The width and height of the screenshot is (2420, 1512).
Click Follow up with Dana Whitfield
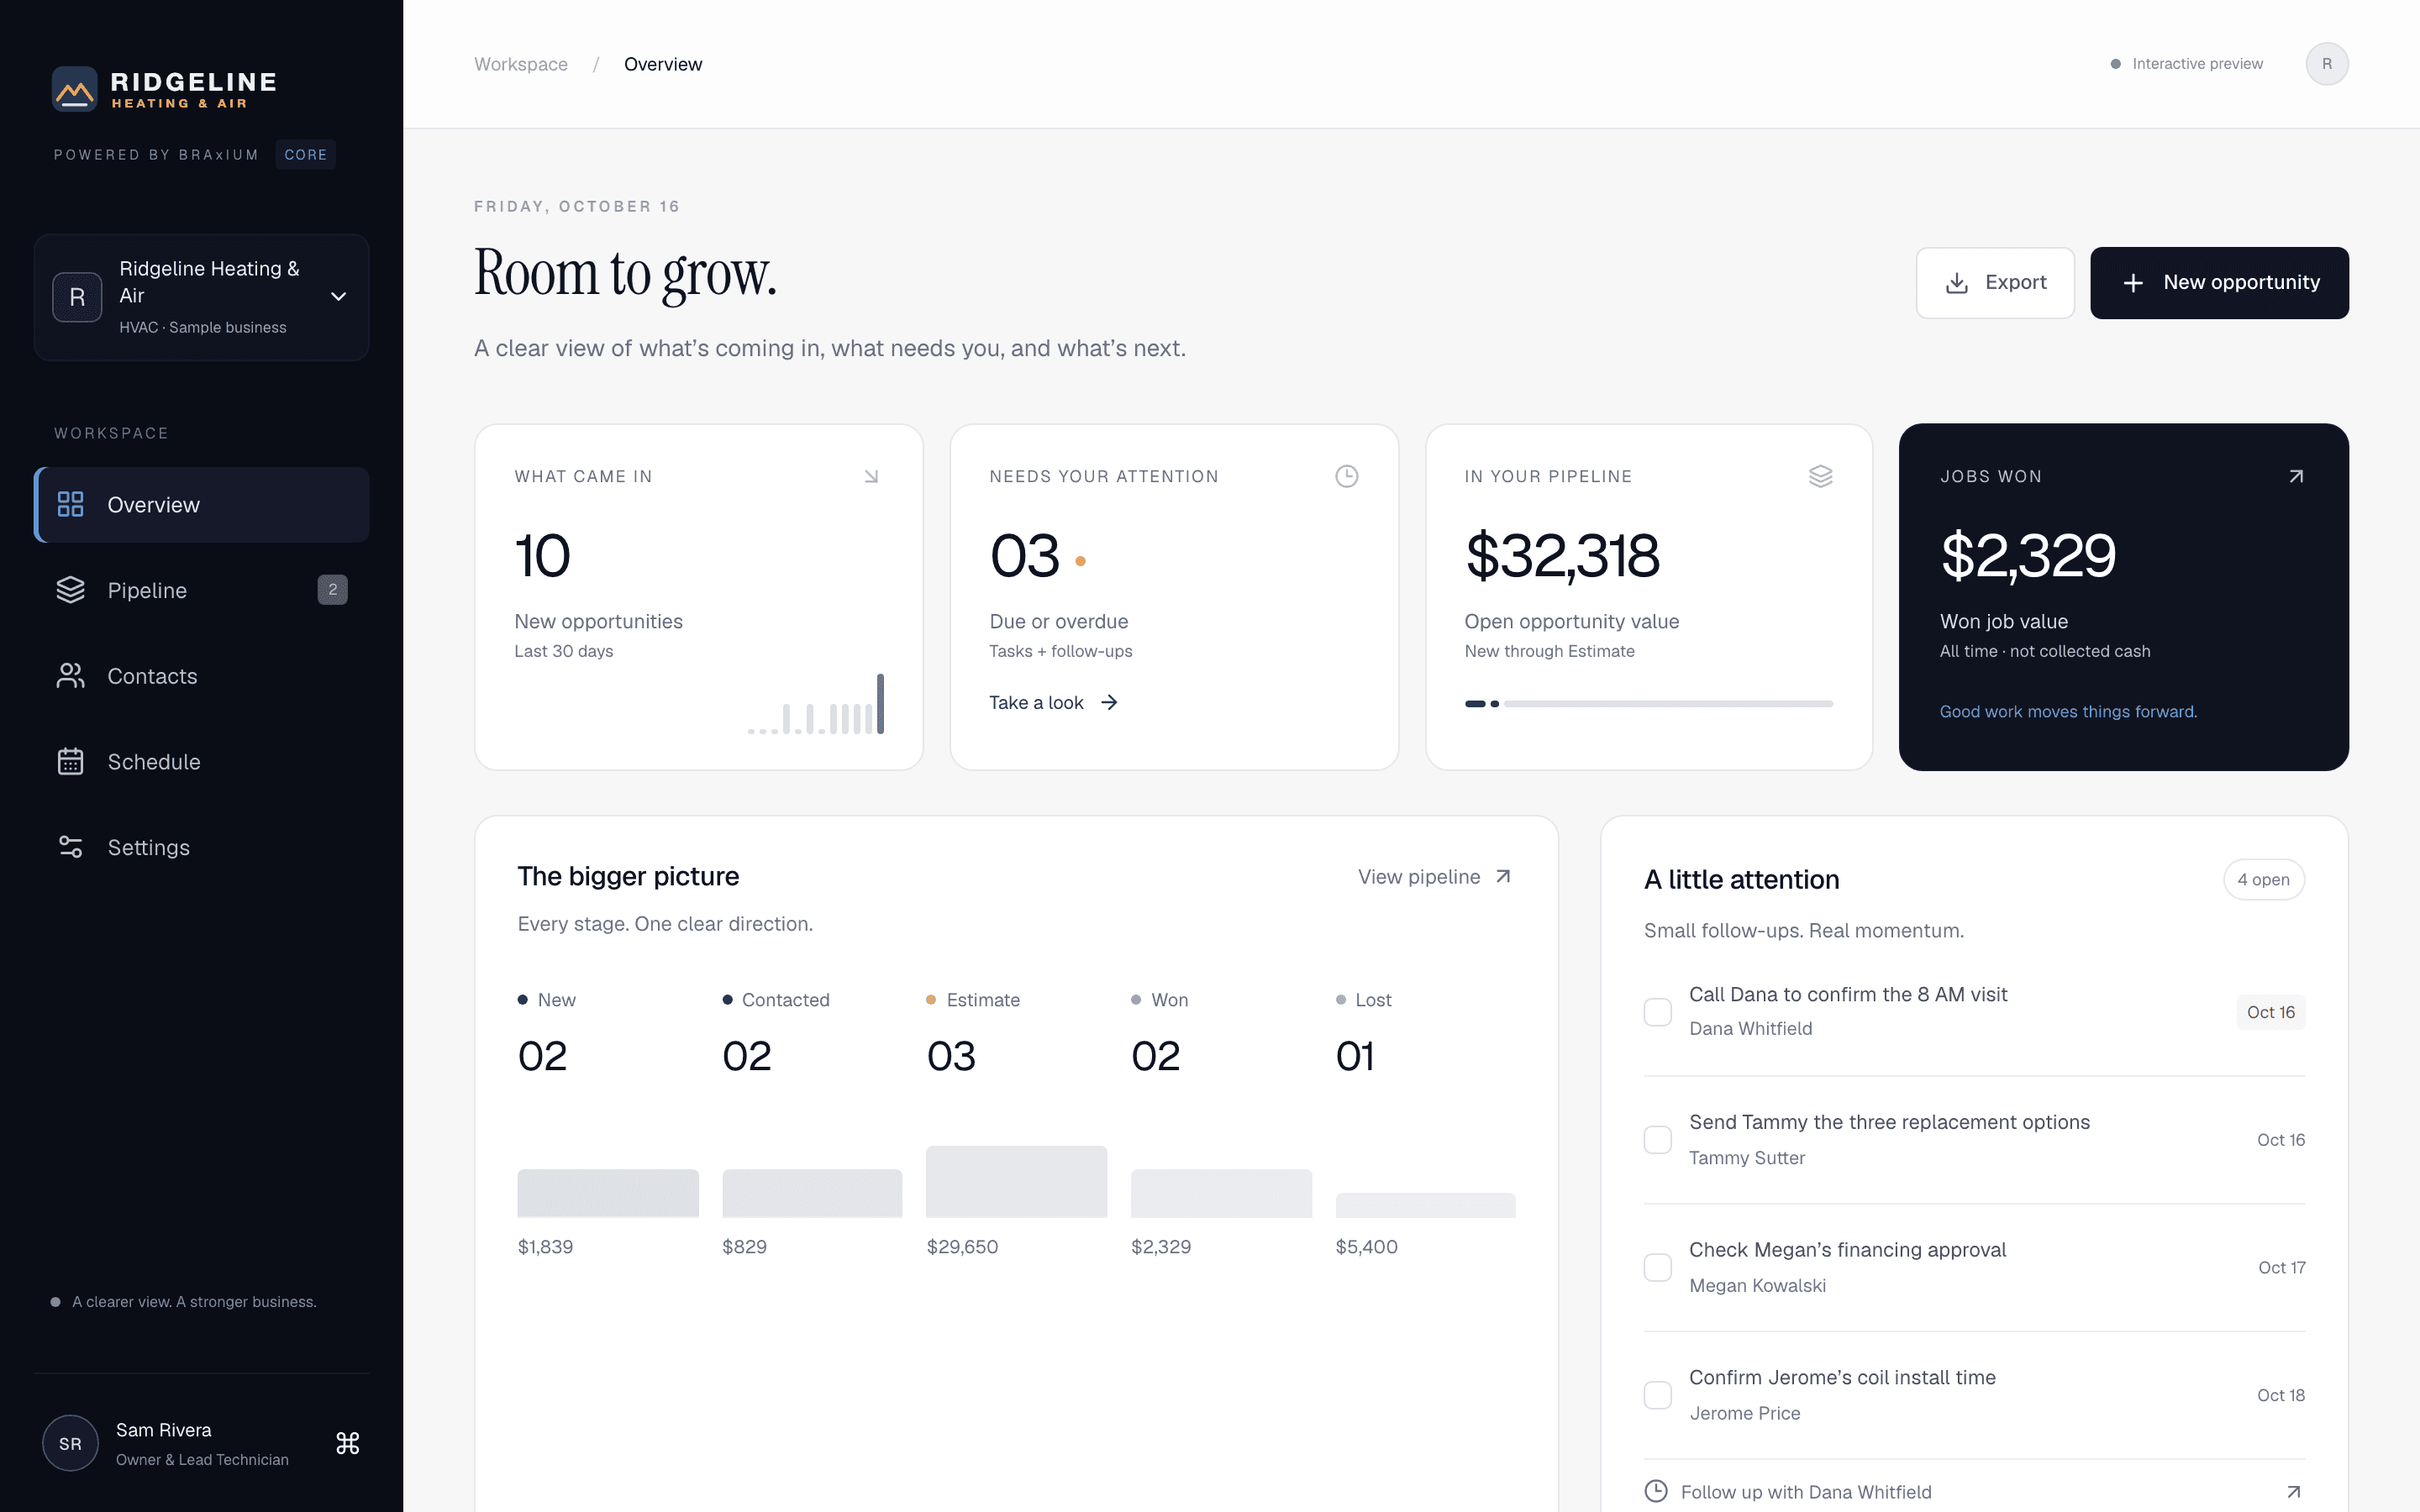coord(1806,1492)
